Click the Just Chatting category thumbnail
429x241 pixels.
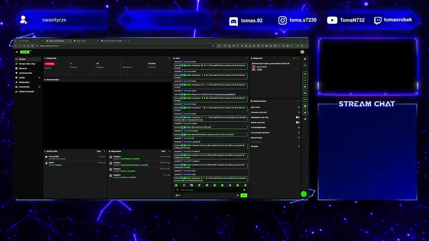pyautogui.click(x=254, y=68)
